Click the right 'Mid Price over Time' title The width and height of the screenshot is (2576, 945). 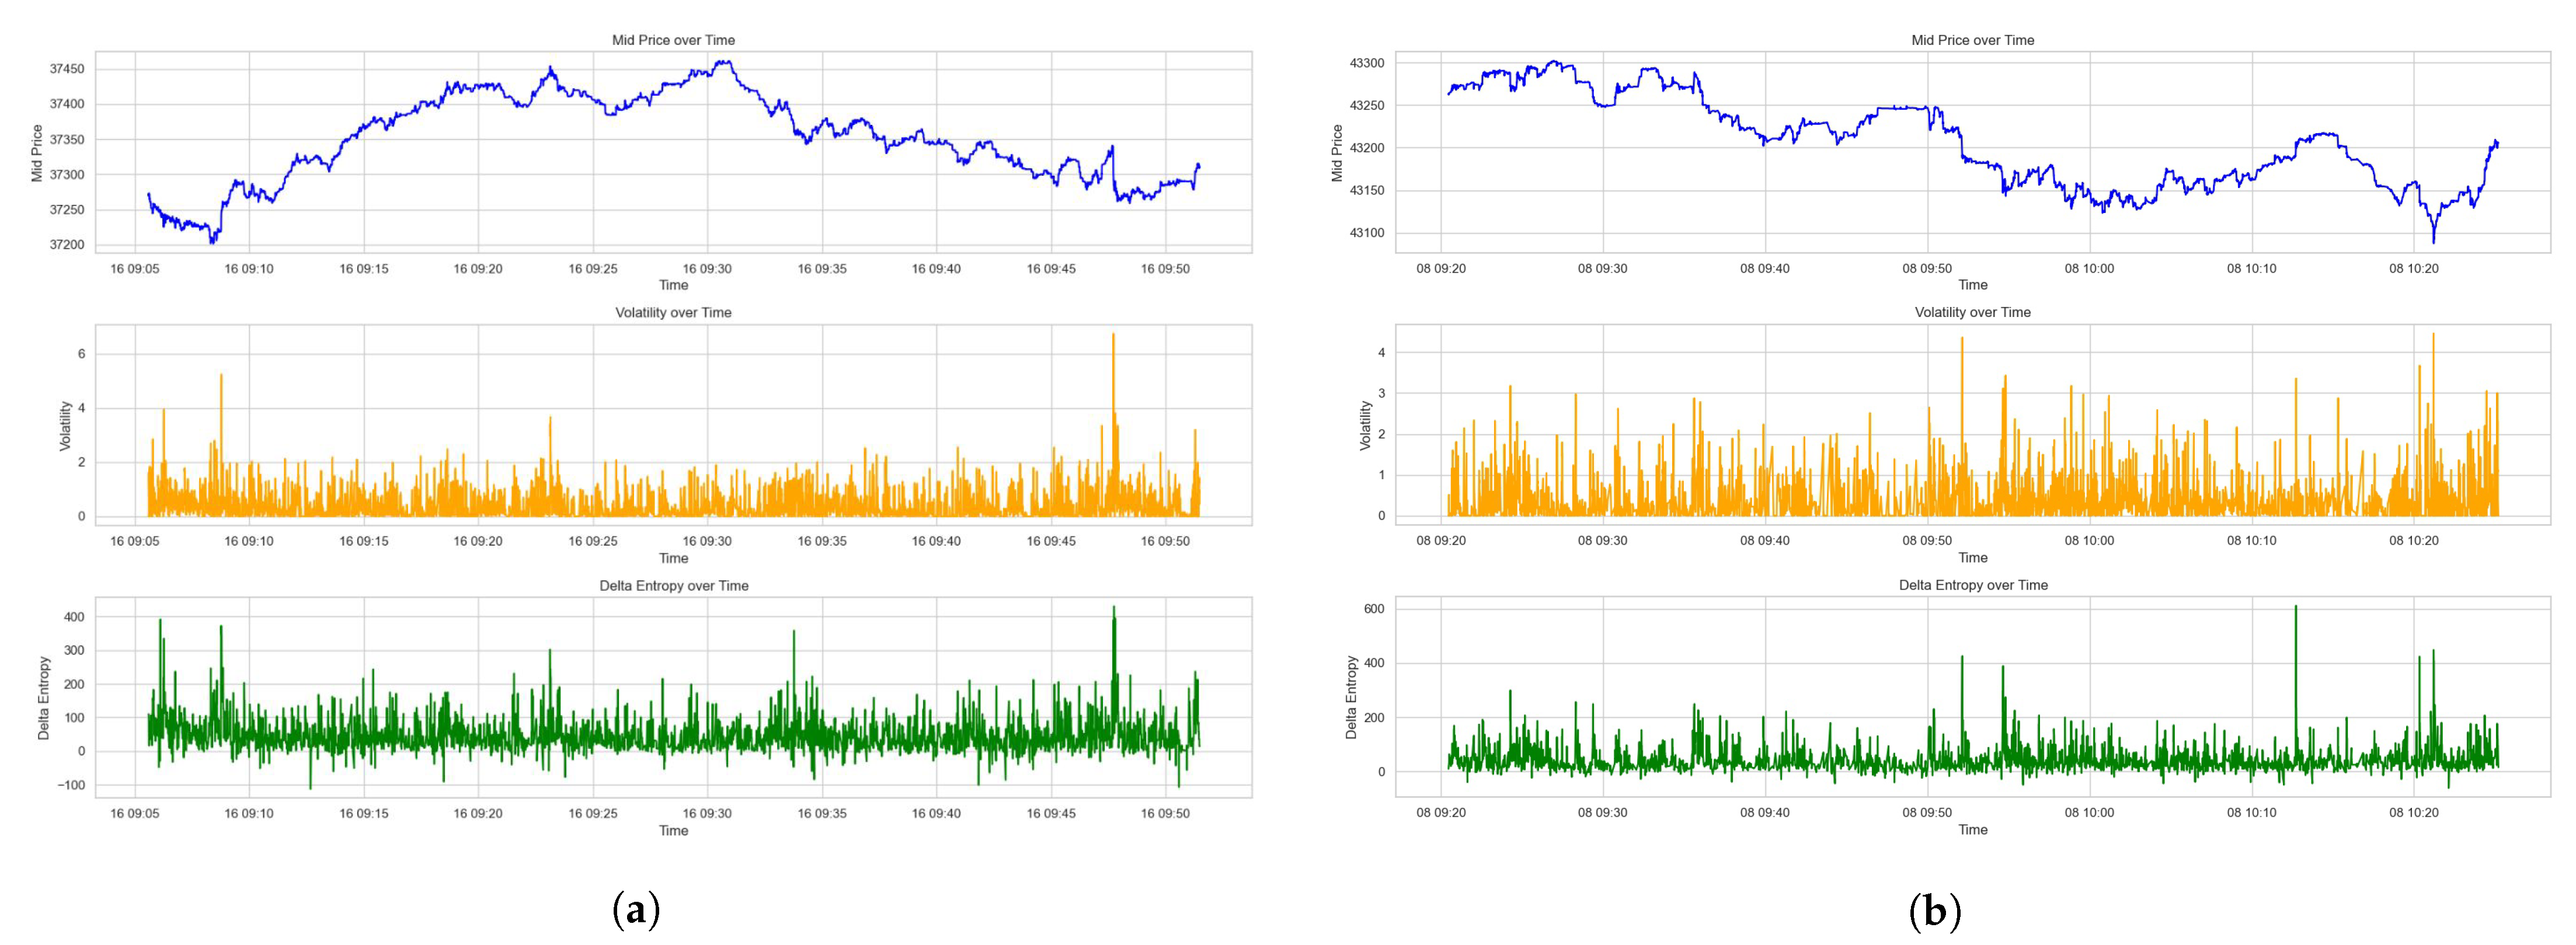coord(1972,40)
